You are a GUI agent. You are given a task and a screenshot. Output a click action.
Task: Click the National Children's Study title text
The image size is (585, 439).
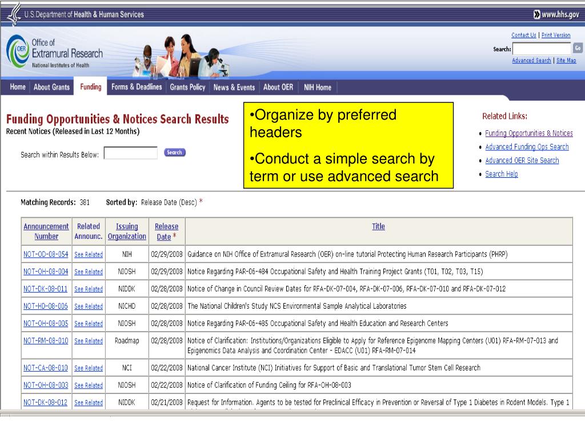coord(297,306)
